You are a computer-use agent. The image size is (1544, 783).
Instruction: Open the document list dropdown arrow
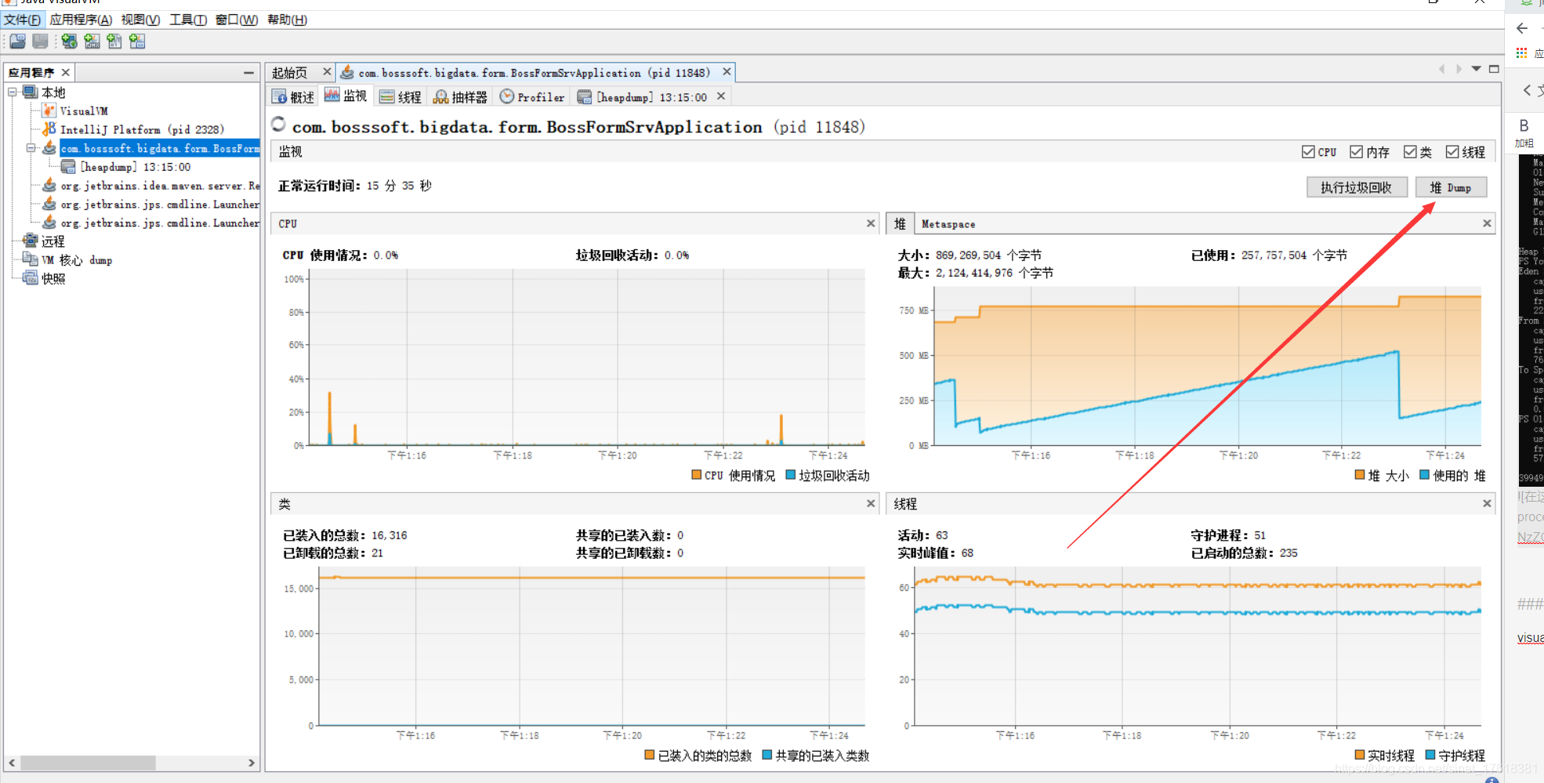(1476, 69)
